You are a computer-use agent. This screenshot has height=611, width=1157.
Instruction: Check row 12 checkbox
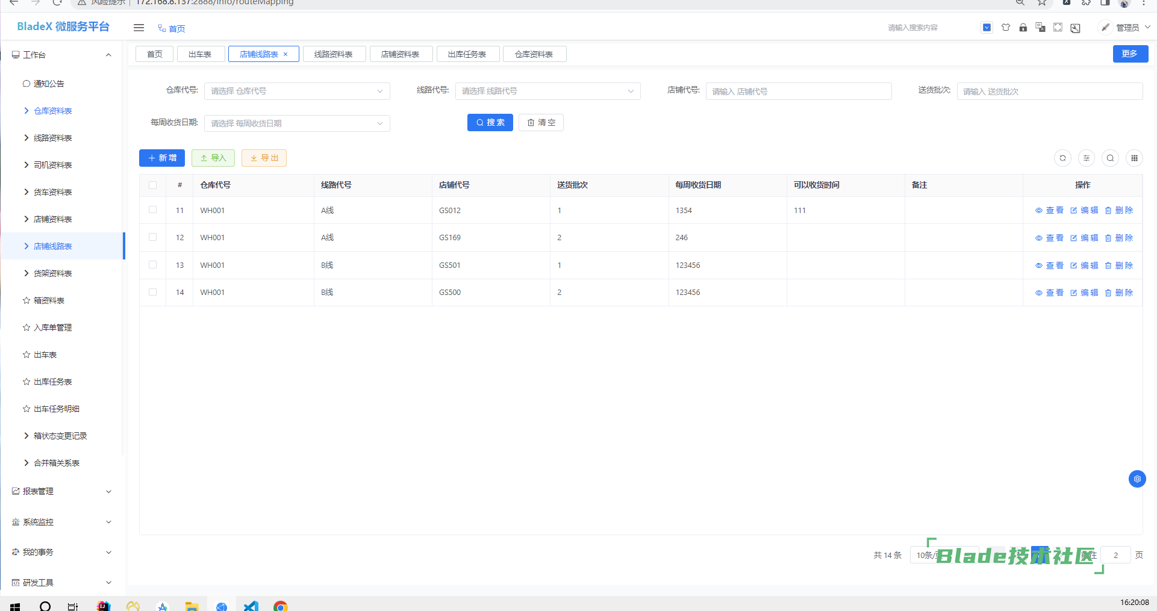(152, 237)
